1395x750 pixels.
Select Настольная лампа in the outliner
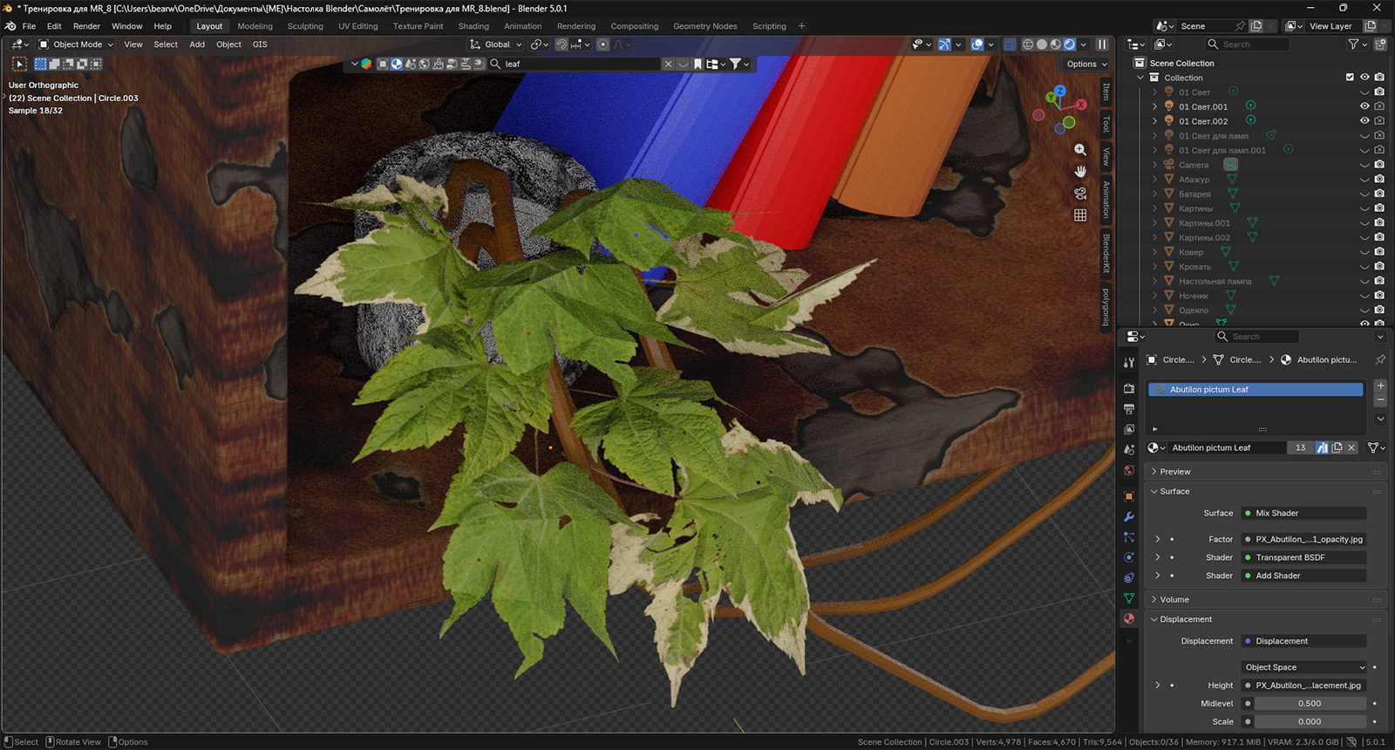coord(1215,281)
